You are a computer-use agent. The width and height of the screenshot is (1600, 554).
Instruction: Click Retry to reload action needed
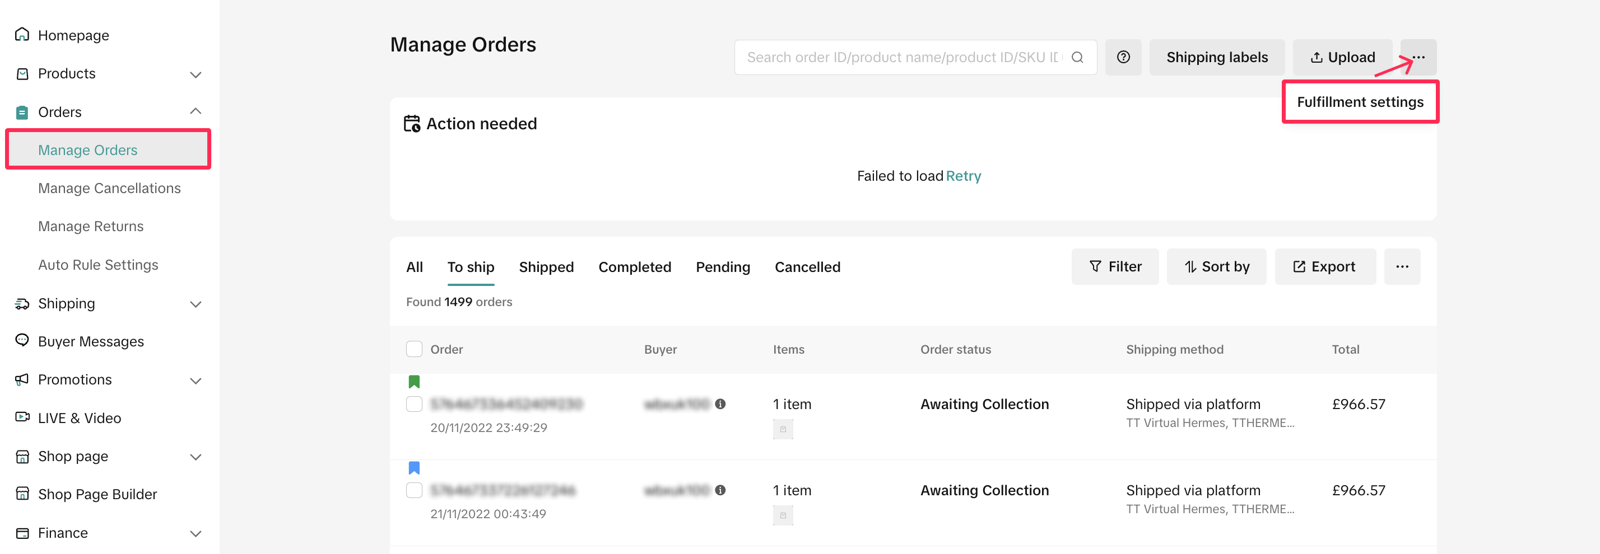coord(964,176)
